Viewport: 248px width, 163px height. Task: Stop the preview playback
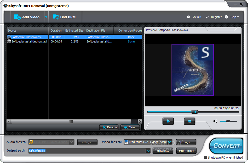pyautogui.click(x=189, y=121)
